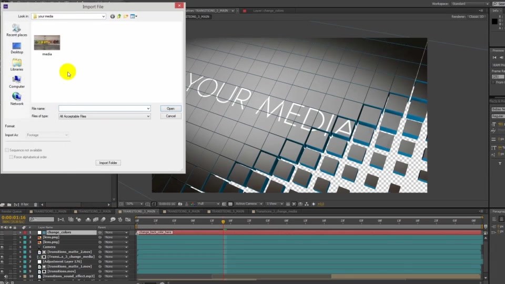Viewport: 505px width, 284px height.
Task: Click the Create New Folder icon in dialog
Action: tap(126, 16)
